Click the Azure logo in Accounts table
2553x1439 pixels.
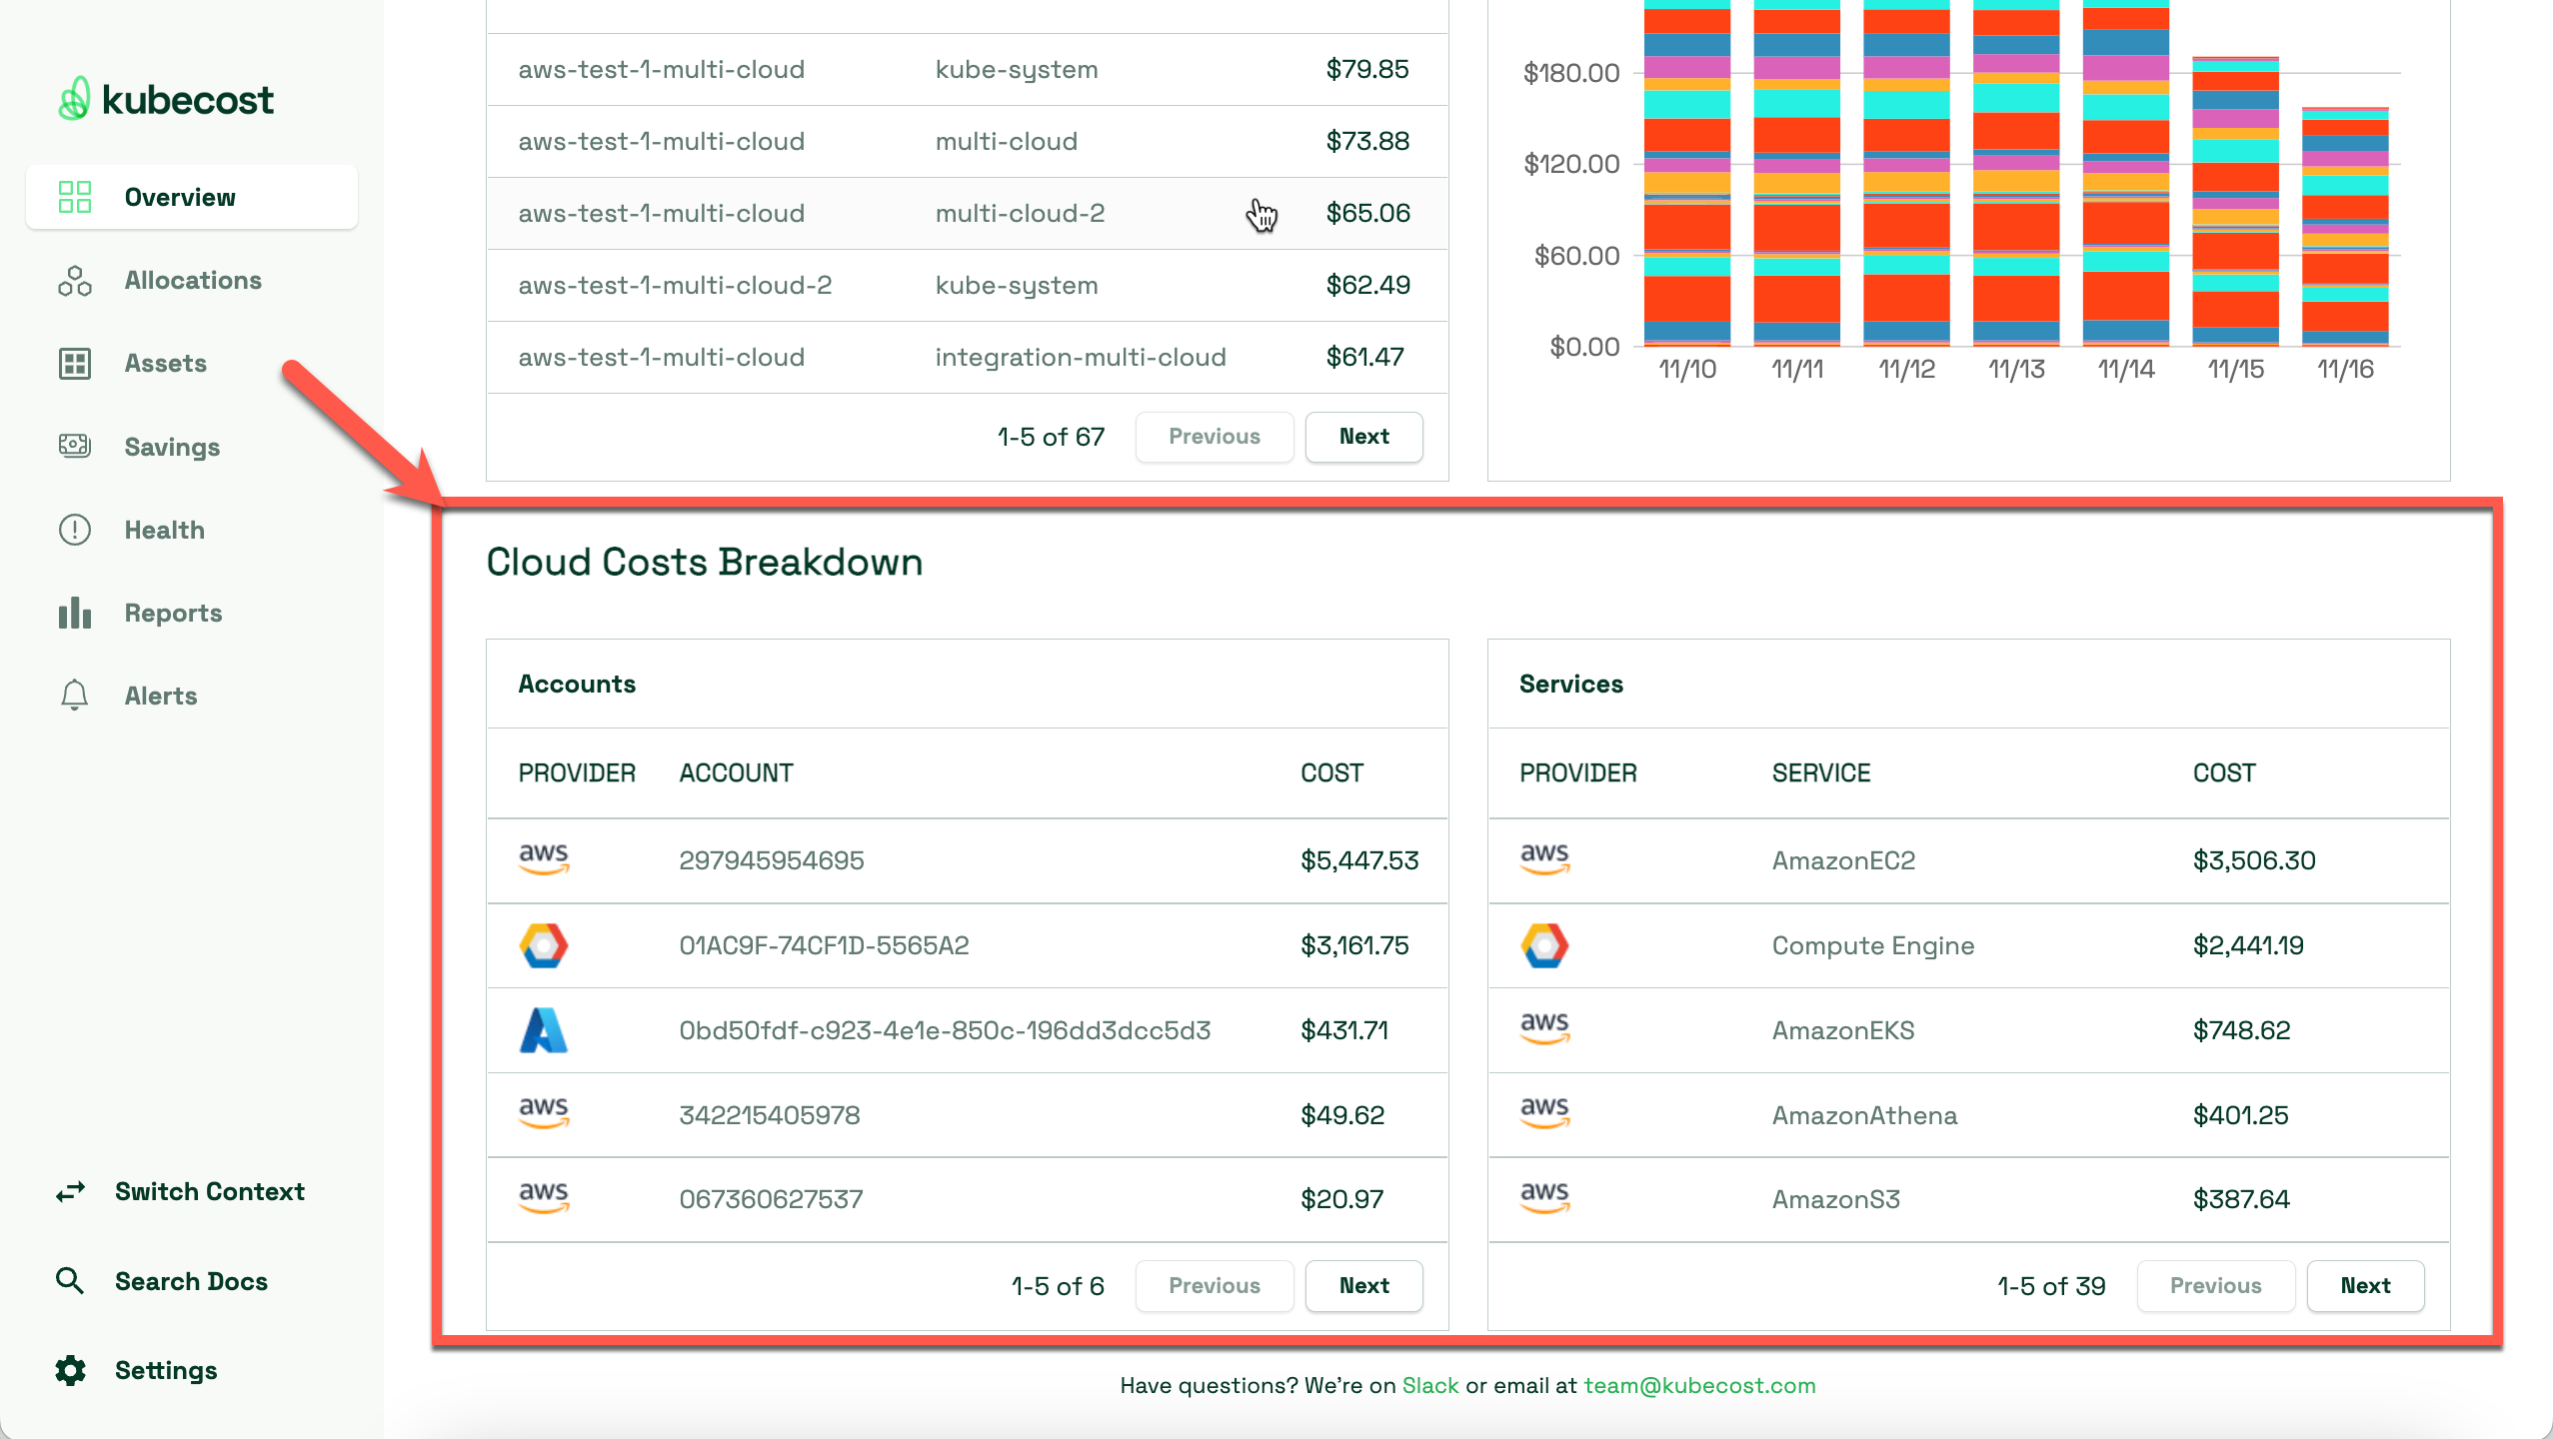click(x=544, y=1030)
